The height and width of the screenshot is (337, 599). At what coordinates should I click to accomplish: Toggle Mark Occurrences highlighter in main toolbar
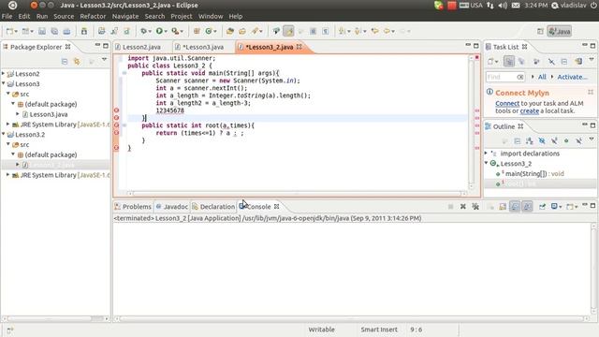point(288,31)
